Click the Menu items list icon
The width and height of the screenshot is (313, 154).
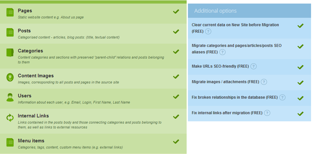point(10,142)
